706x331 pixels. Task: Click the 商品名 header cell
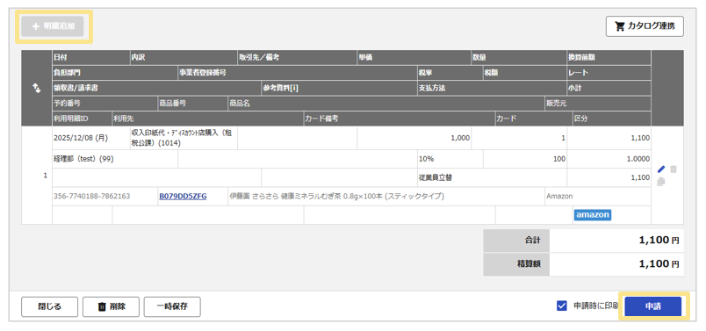[385, 103]
